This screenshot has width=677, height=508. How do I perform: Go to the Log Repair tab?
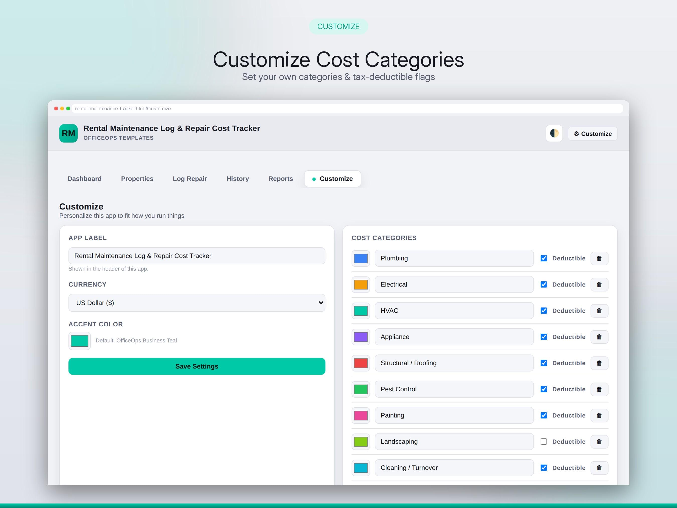point(190,179)
